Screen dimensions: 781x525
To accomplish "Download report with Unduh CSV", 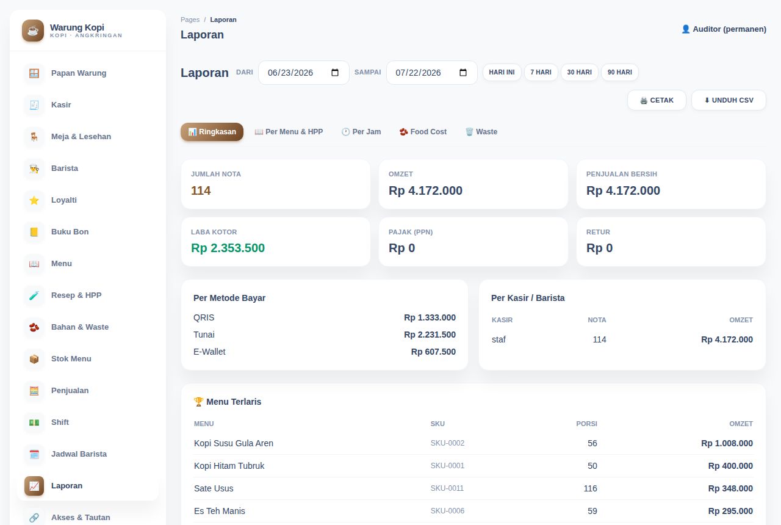I will tap(729, 100).
